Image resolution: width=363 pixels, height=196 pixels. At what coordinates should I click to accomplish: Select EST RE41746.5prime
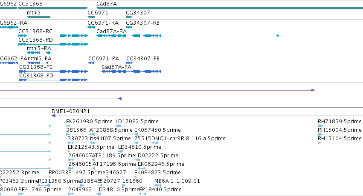click(40, 190)
